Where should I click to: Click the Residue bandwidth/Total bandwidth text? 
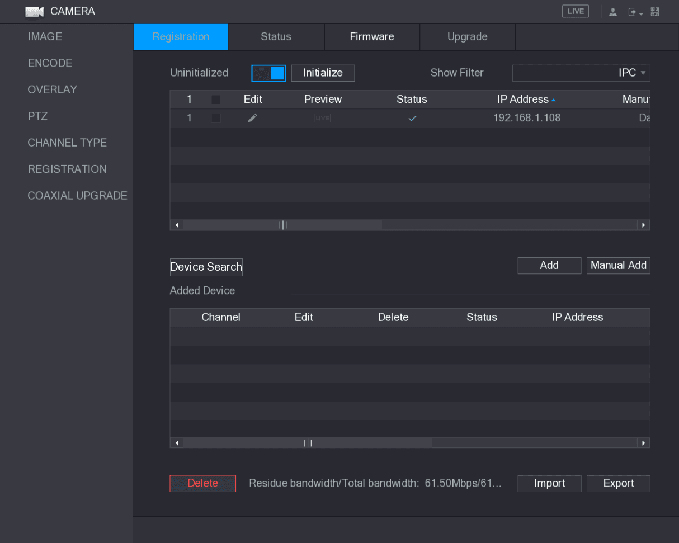click(x=375, y=483)
